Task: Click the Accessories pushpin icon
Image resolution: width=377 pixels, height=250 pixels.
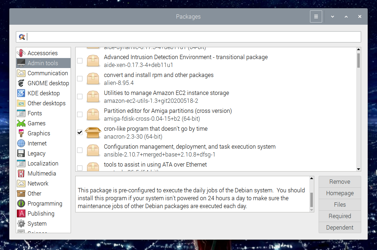Action: click(x=22, y=53)
